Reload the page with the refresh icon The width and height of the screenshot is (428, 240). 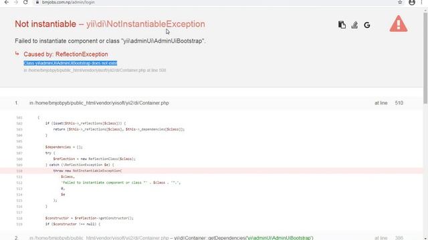(25, 2)
